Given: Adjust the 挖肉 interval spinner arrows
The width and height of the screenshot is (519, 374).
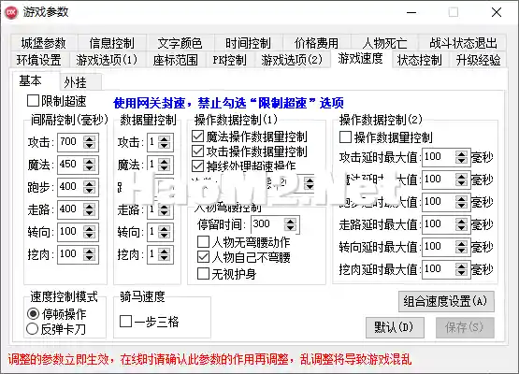Looking at the screenshot, I should [90, 254].
